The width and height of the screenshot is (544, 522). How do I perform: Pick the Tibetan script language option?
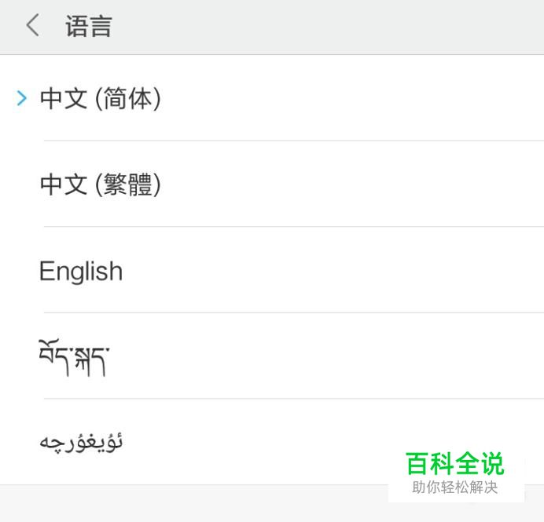[x=272, y=356]
